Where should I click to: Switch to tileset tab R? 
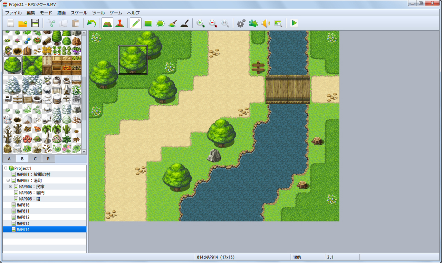click(x=48, y=159)
